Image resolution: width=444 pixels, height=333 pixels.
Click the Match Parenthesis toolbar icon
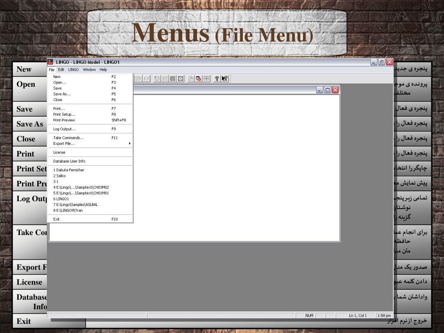147,78
